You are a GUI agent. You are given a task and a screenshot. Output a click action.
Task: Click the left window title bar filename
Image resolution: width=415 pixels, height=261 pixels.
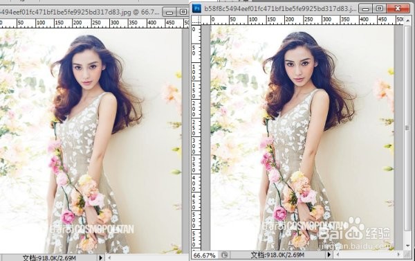pyautogui.click(x=80, y=12)
